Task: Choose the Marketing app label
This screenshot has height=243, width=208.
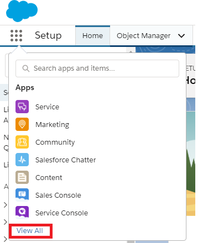Action: (x=52, y=125)
